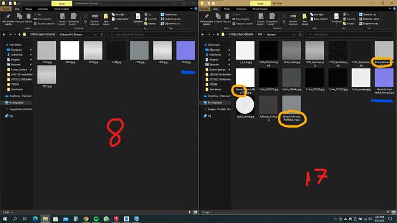The image size is (397, 223).
Task: Refresh the left window address bar
Action: (x=102, y=34)
